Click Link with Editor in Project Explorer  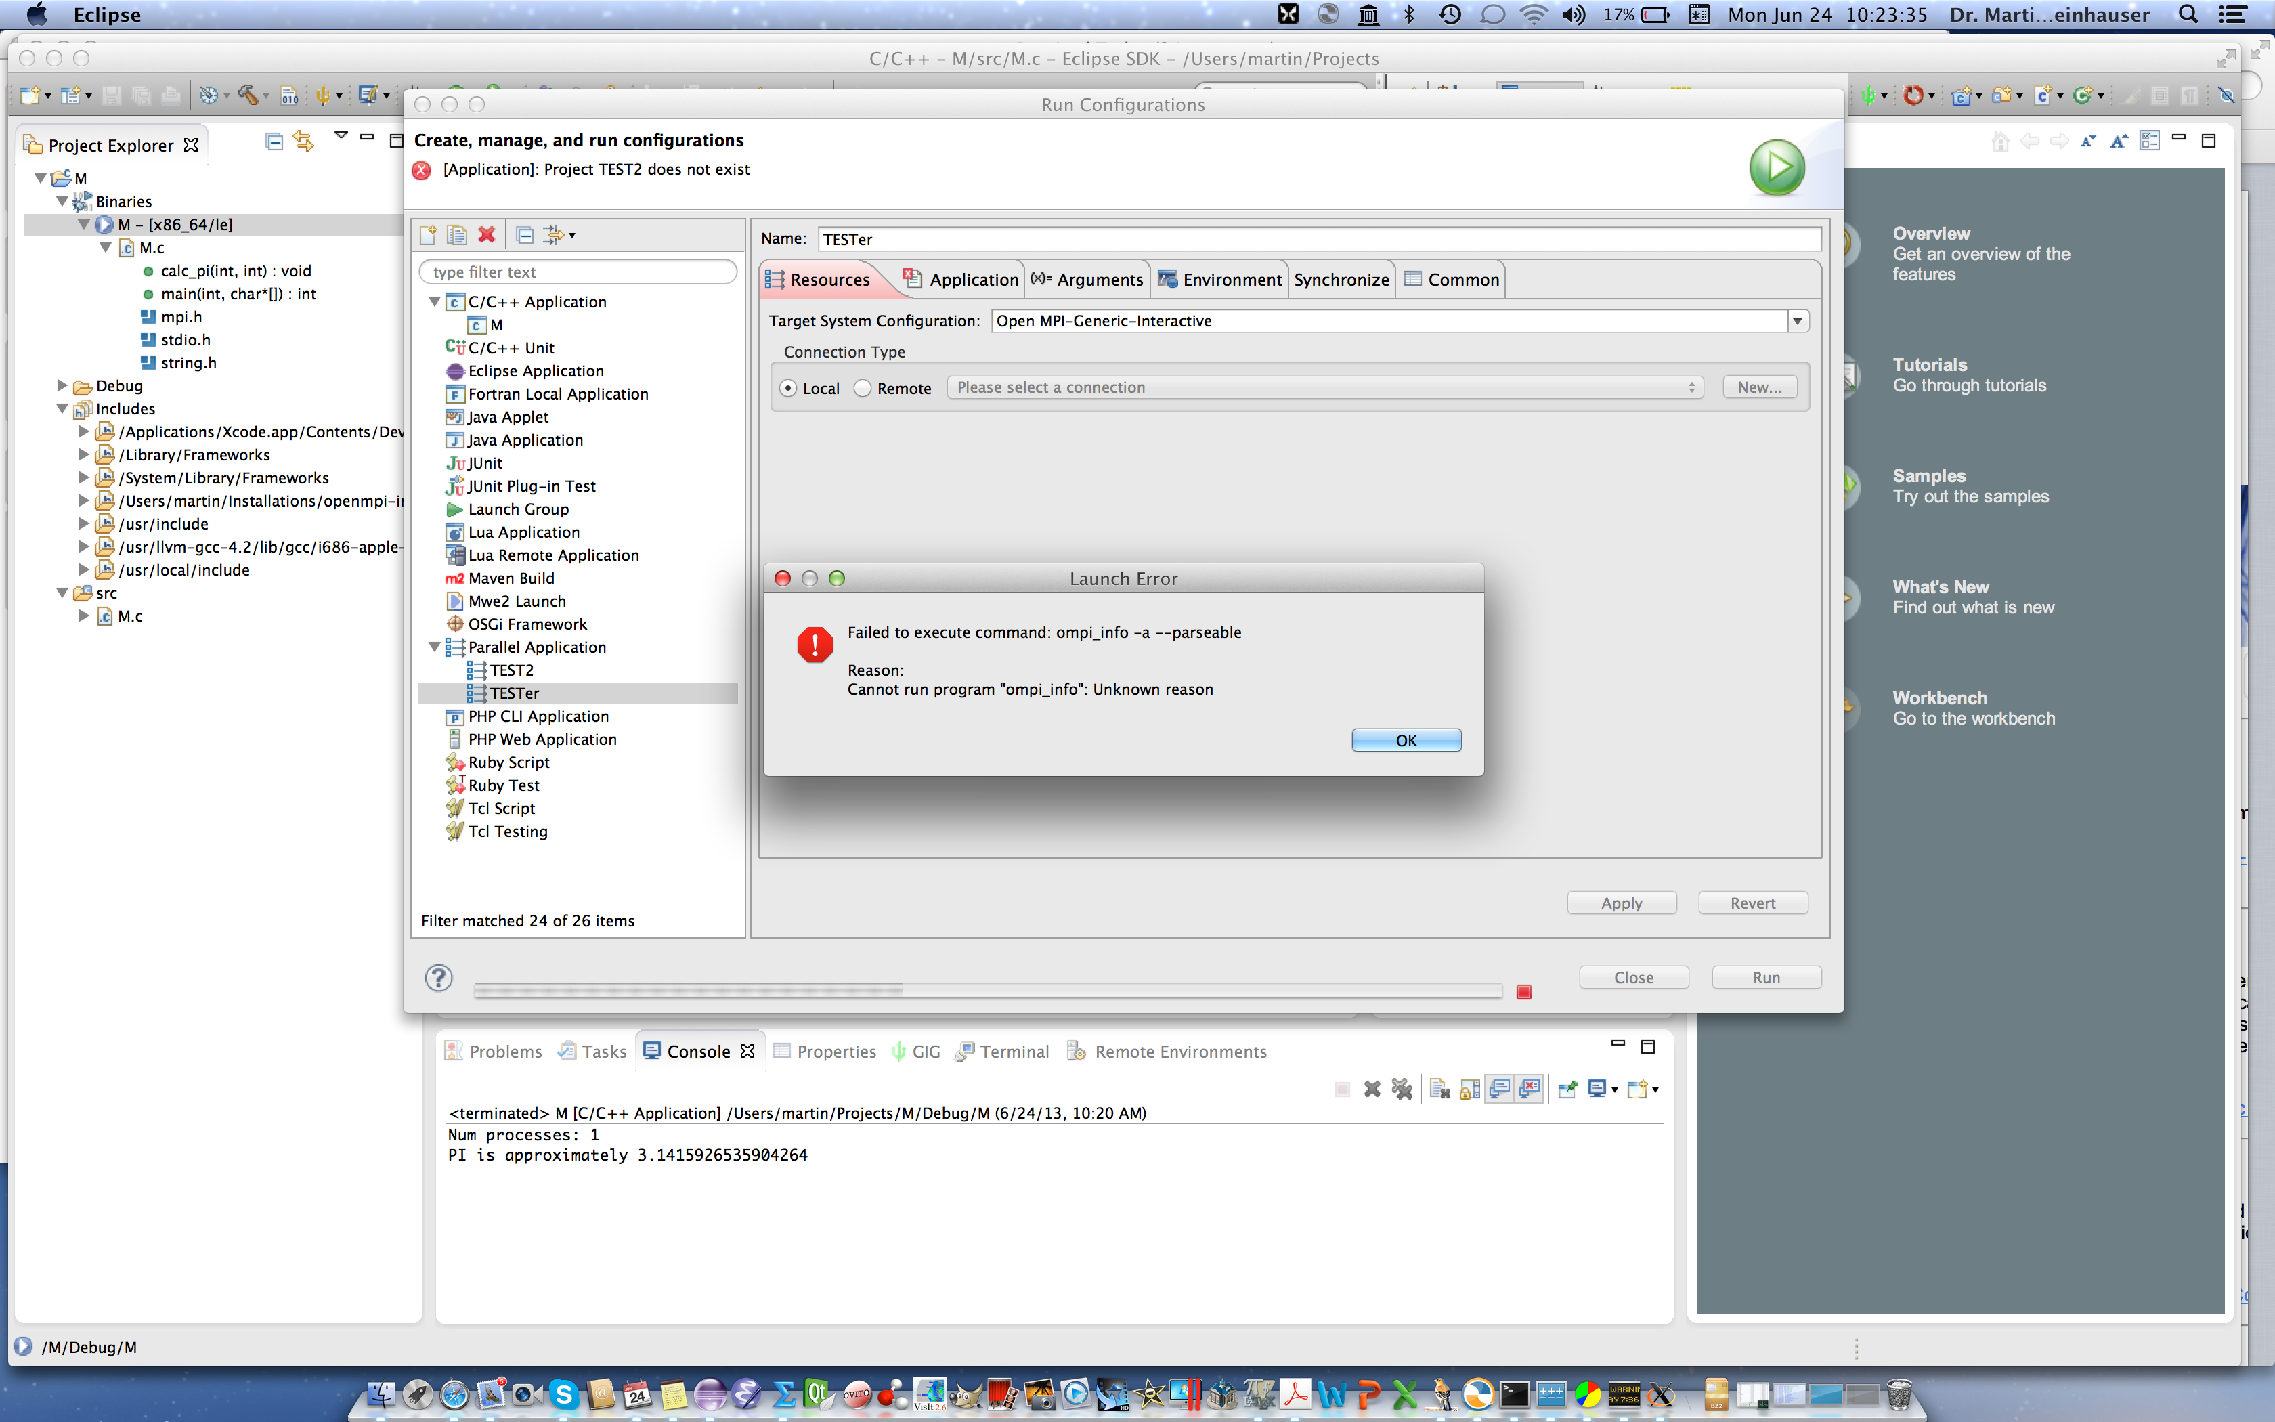[x=303, y=141]
